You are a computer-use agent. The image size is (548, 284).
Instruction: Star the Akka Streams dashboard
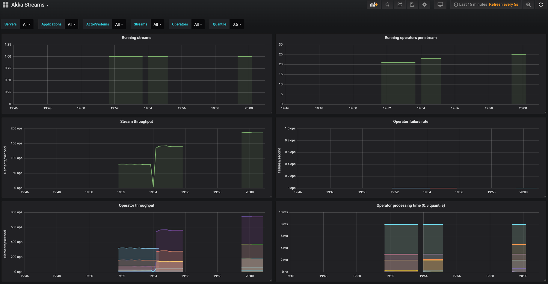(x=387, y=4)
